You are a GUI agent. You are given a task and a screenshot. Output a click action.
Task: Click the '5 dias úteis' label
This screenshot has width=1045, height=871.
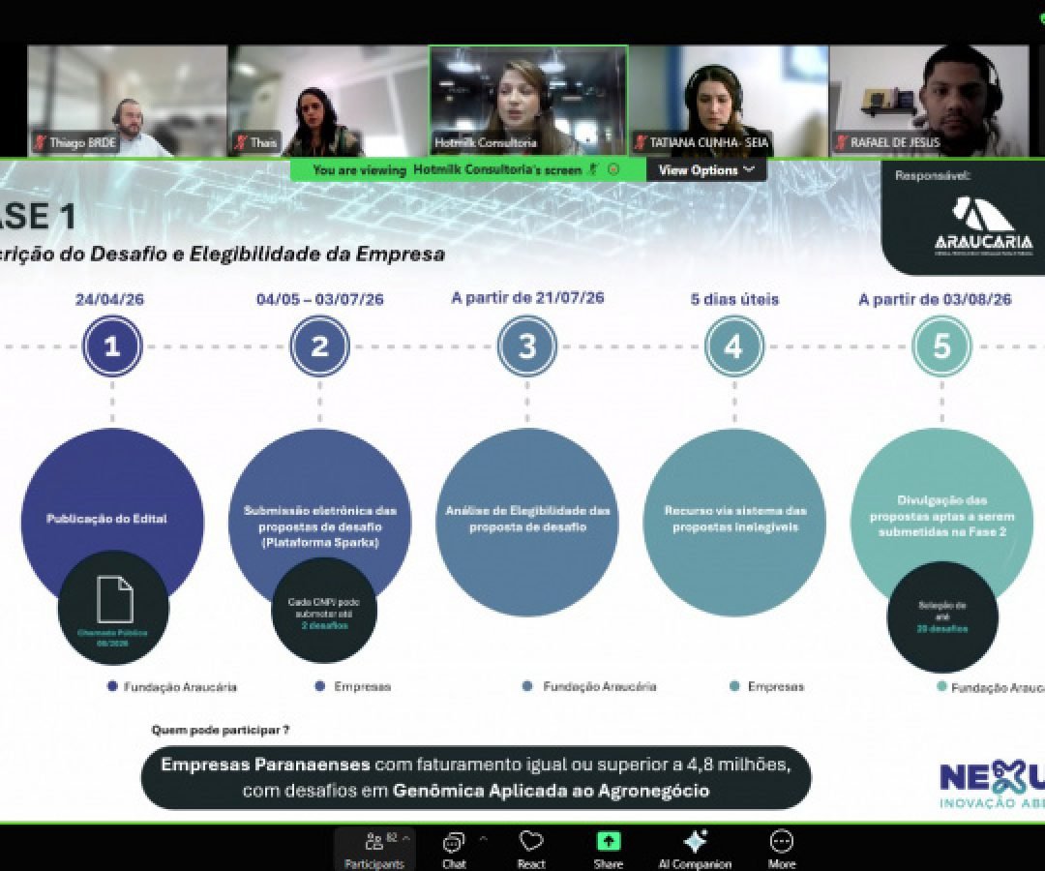coord(734,299)
